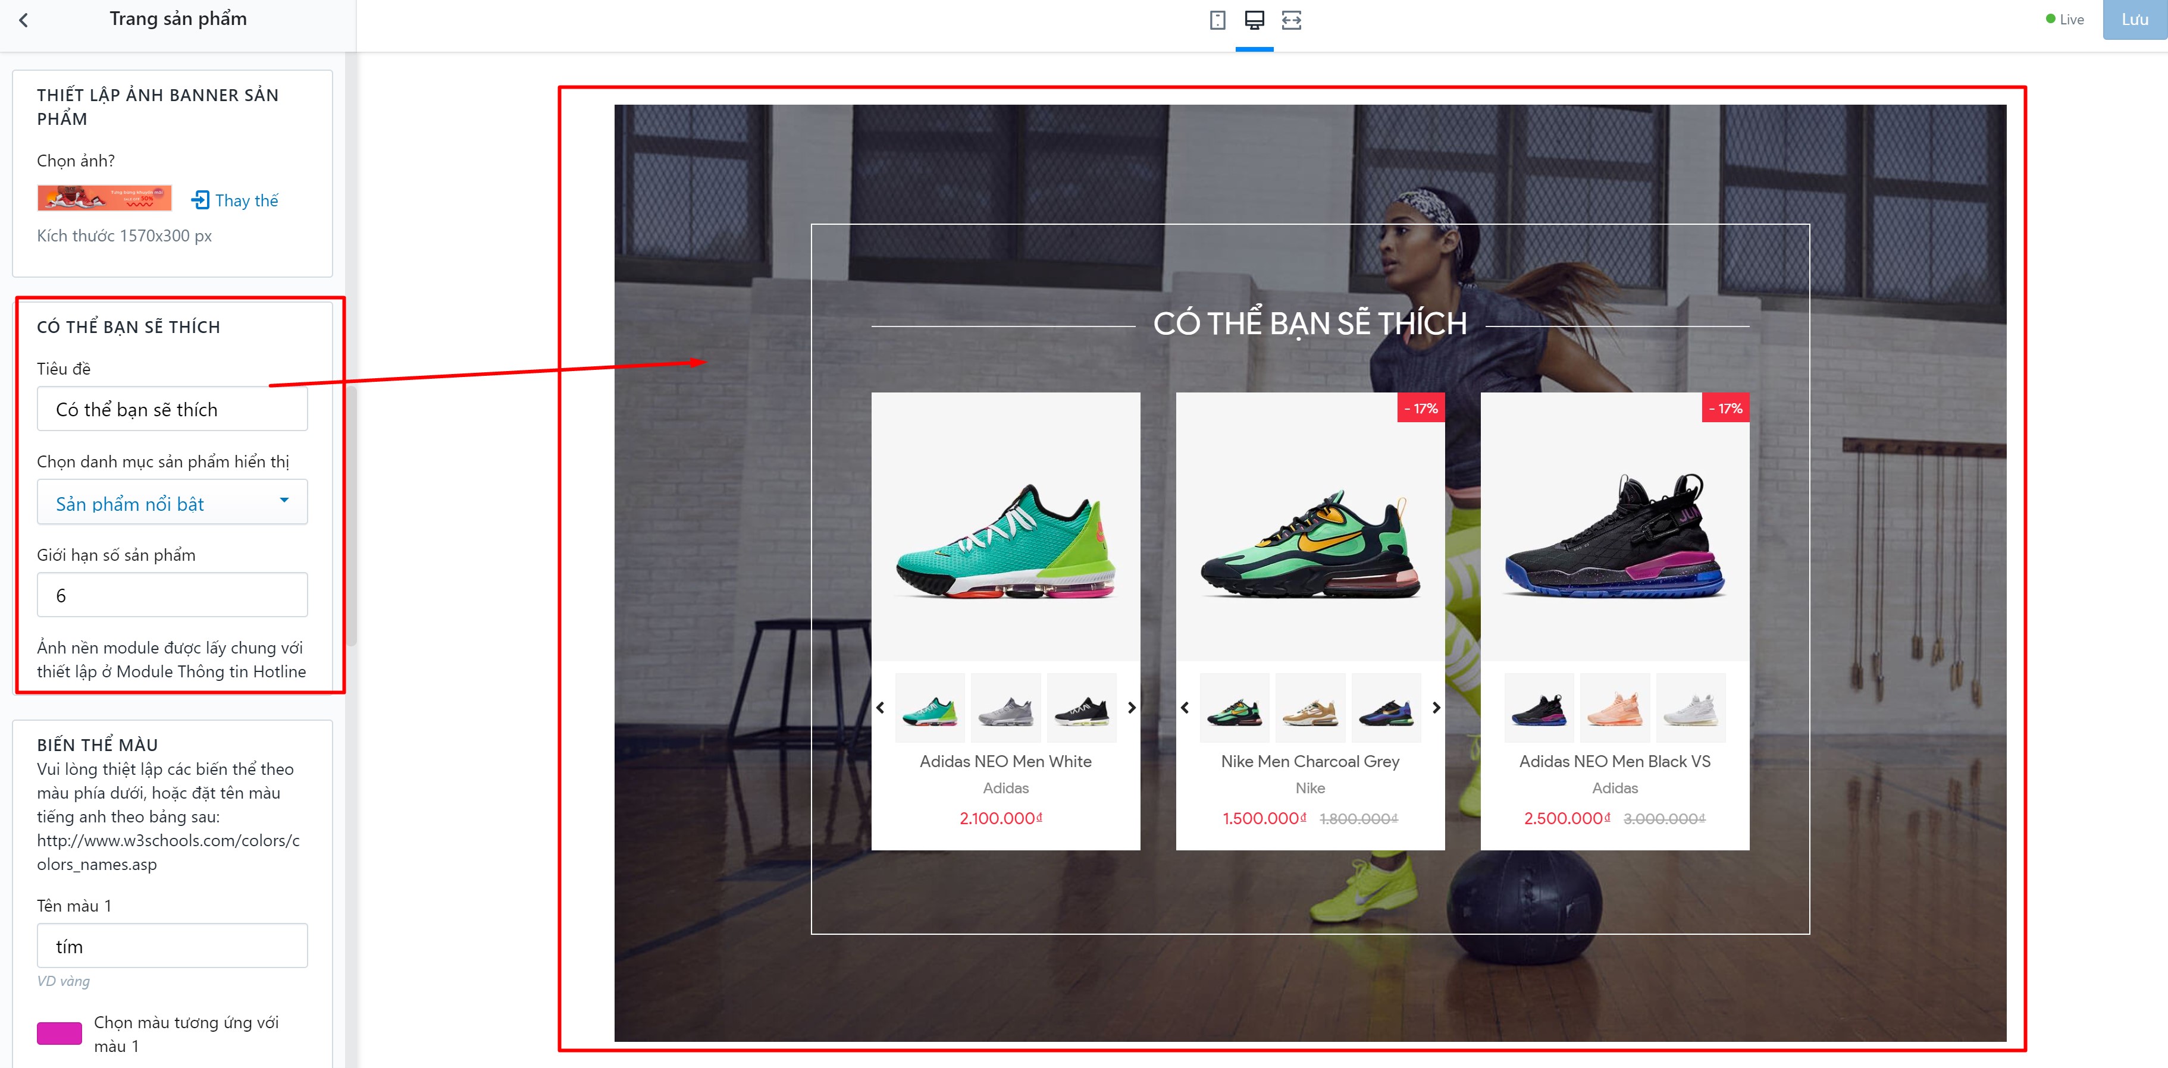
Task: Select white shoe thumbnail under Adidas NEO Men Black VS
Action: pyautogui.click(x=1691, y=708)
